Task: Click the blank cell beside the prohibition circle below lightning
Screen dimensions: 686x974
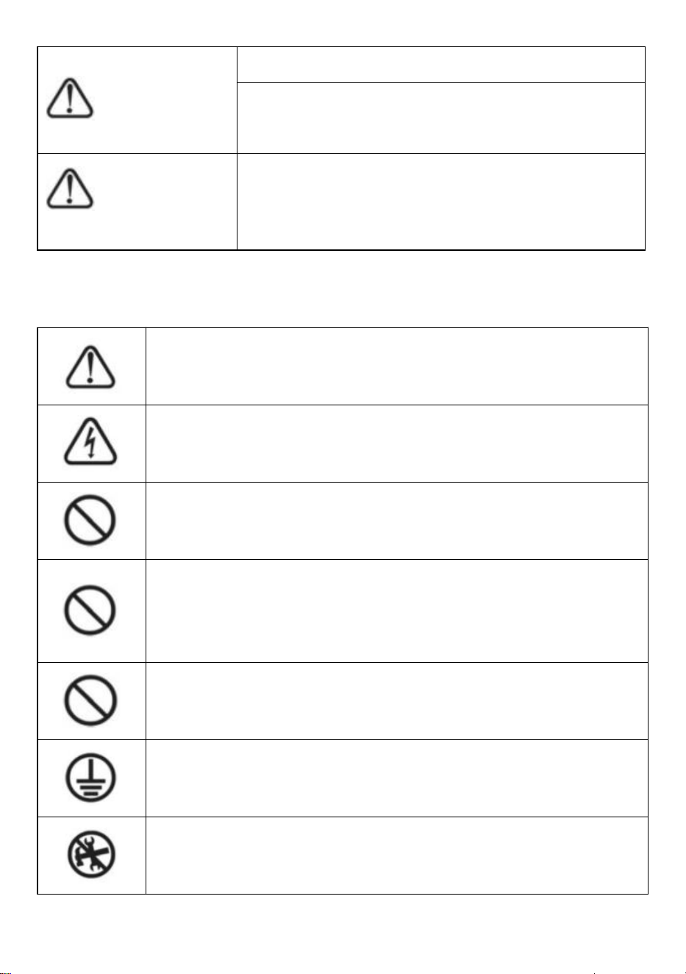Action: pos(397,521)
